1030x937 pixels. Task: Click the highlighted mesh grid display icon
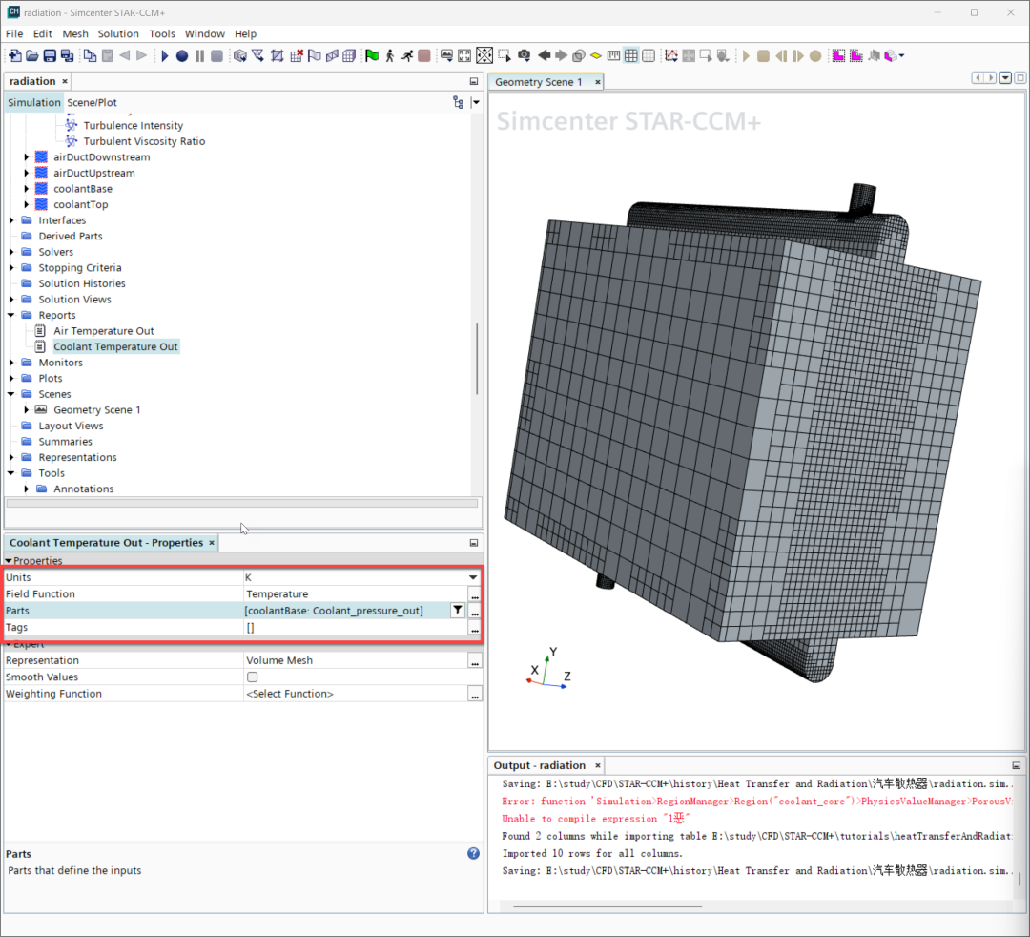(x=630, y=56)
